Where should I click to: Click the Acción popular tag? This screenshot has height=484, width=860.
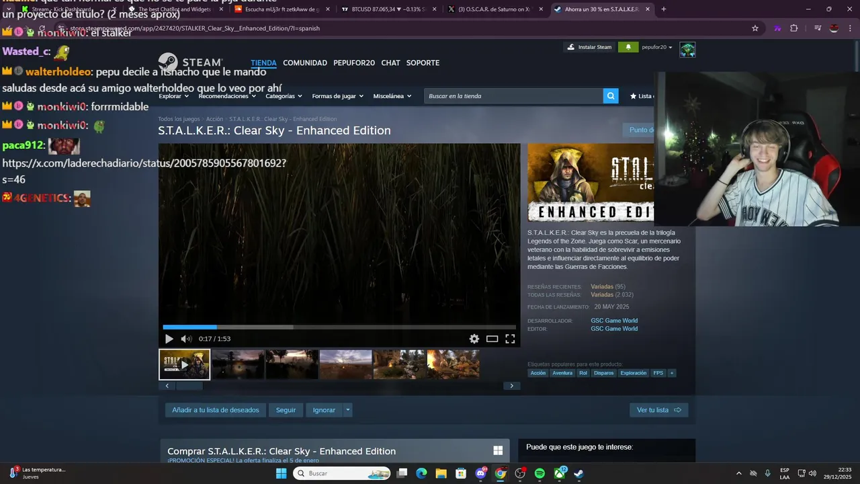tap(538, 373)
